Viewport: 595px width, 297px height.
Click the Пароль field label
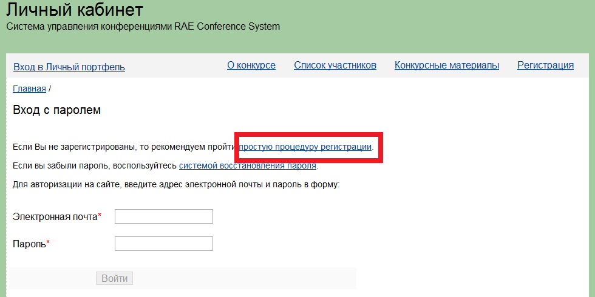point(32,244)
